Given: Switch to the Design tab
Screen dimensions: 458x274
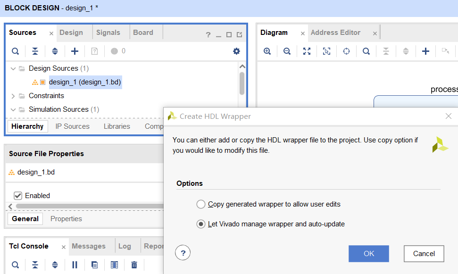Looking at the screenshot, I should coord(71,33).
